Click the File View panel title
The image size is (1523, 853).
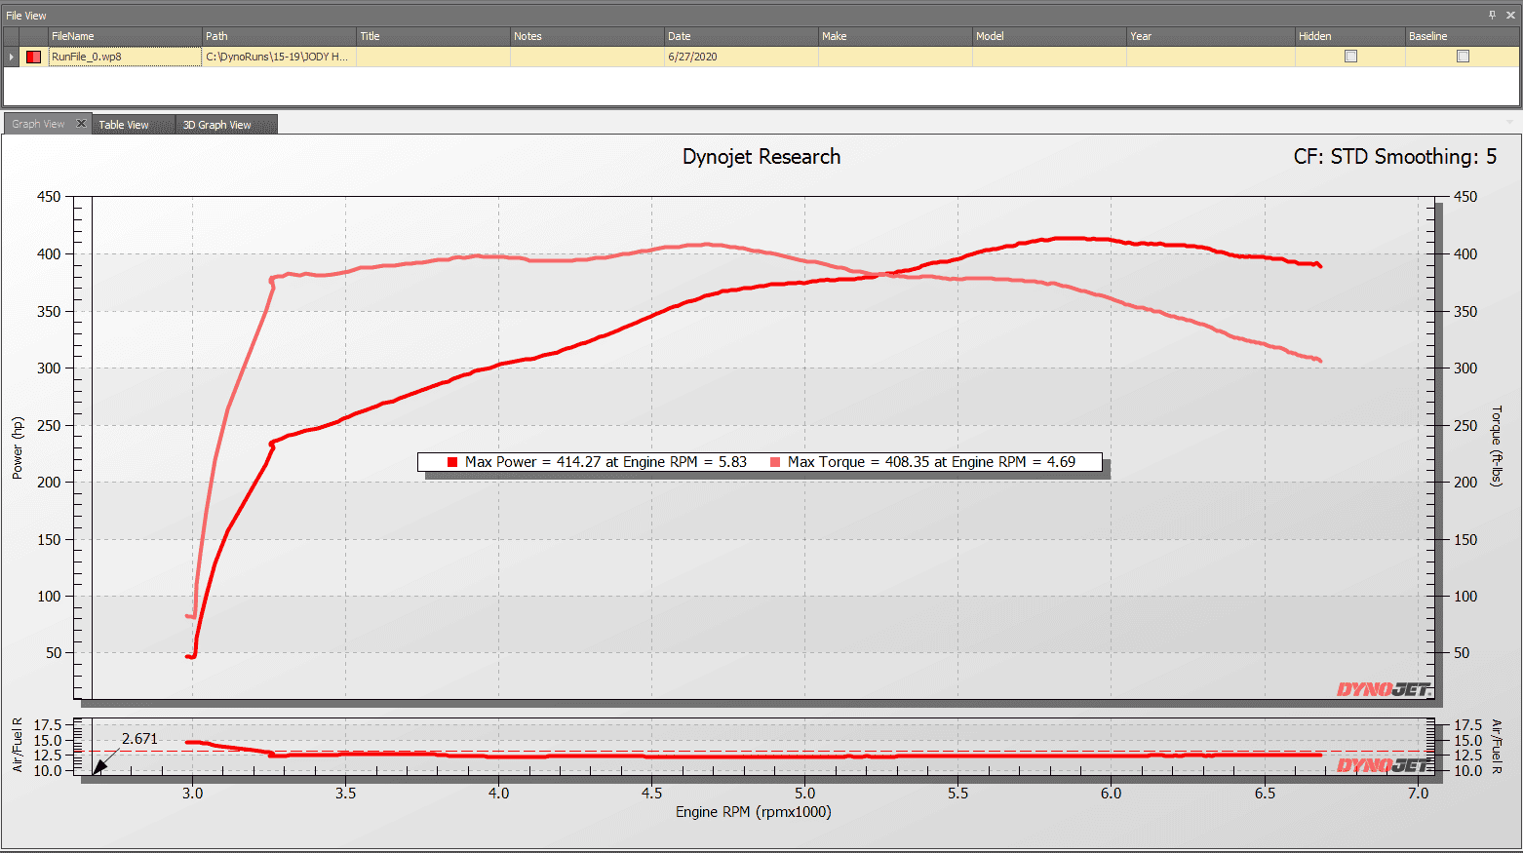pos(26,16)
